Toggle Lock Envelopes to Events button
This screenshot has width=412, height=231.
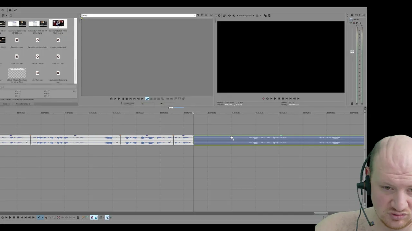pyautogui.click(x=107, y=217)
